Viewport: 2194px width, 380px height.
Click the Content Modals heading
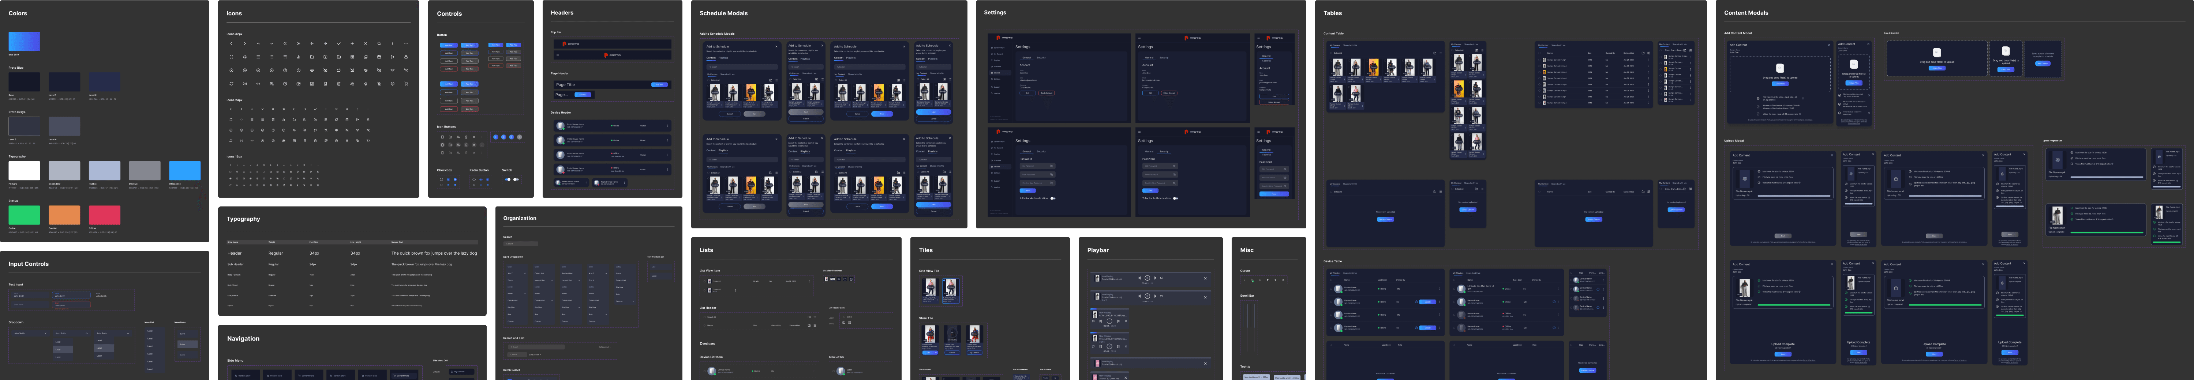1746,13
